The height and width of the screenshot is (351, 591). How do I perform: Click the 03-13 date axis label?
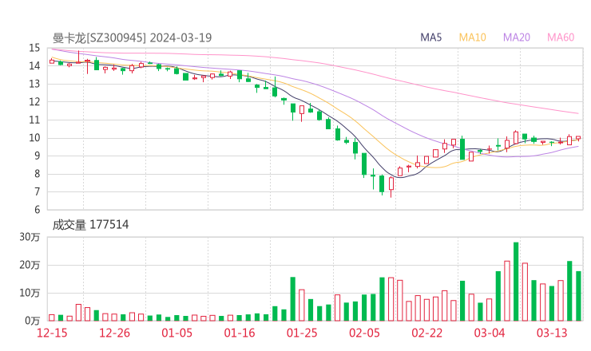point(552,333)
